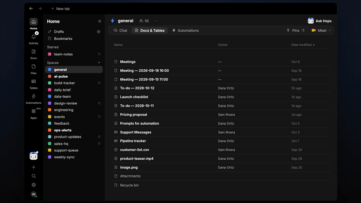Switch to the Chat tab
Screen dimensions: 361x203
pos(121,31)
